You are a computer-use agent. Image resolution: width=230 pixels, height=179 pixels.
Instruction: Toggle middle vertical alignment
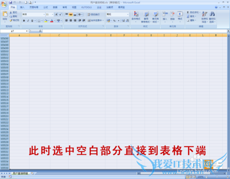click(71, 14)
